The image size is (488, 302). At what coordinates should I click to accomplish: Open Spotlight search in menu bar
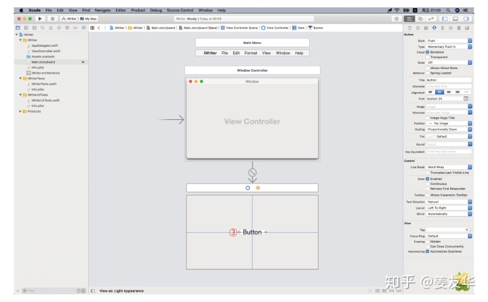[448, 10]
